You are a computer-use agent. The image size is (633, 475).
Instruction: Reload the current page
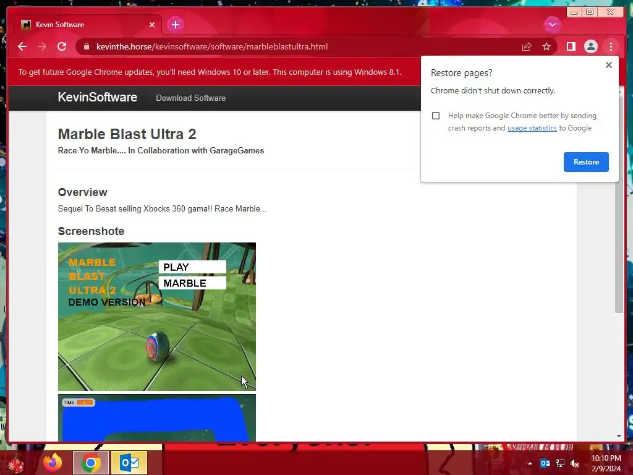62,46
